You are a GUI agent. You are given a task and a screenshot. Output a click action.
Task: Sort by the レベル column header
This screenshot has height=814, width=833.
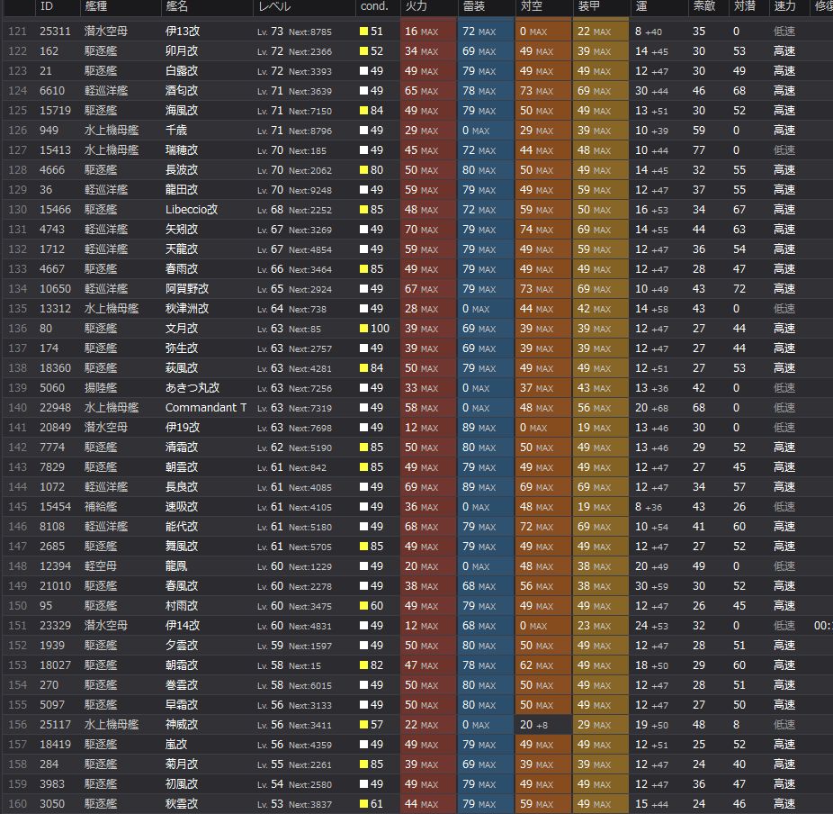(x=274, y=6)
